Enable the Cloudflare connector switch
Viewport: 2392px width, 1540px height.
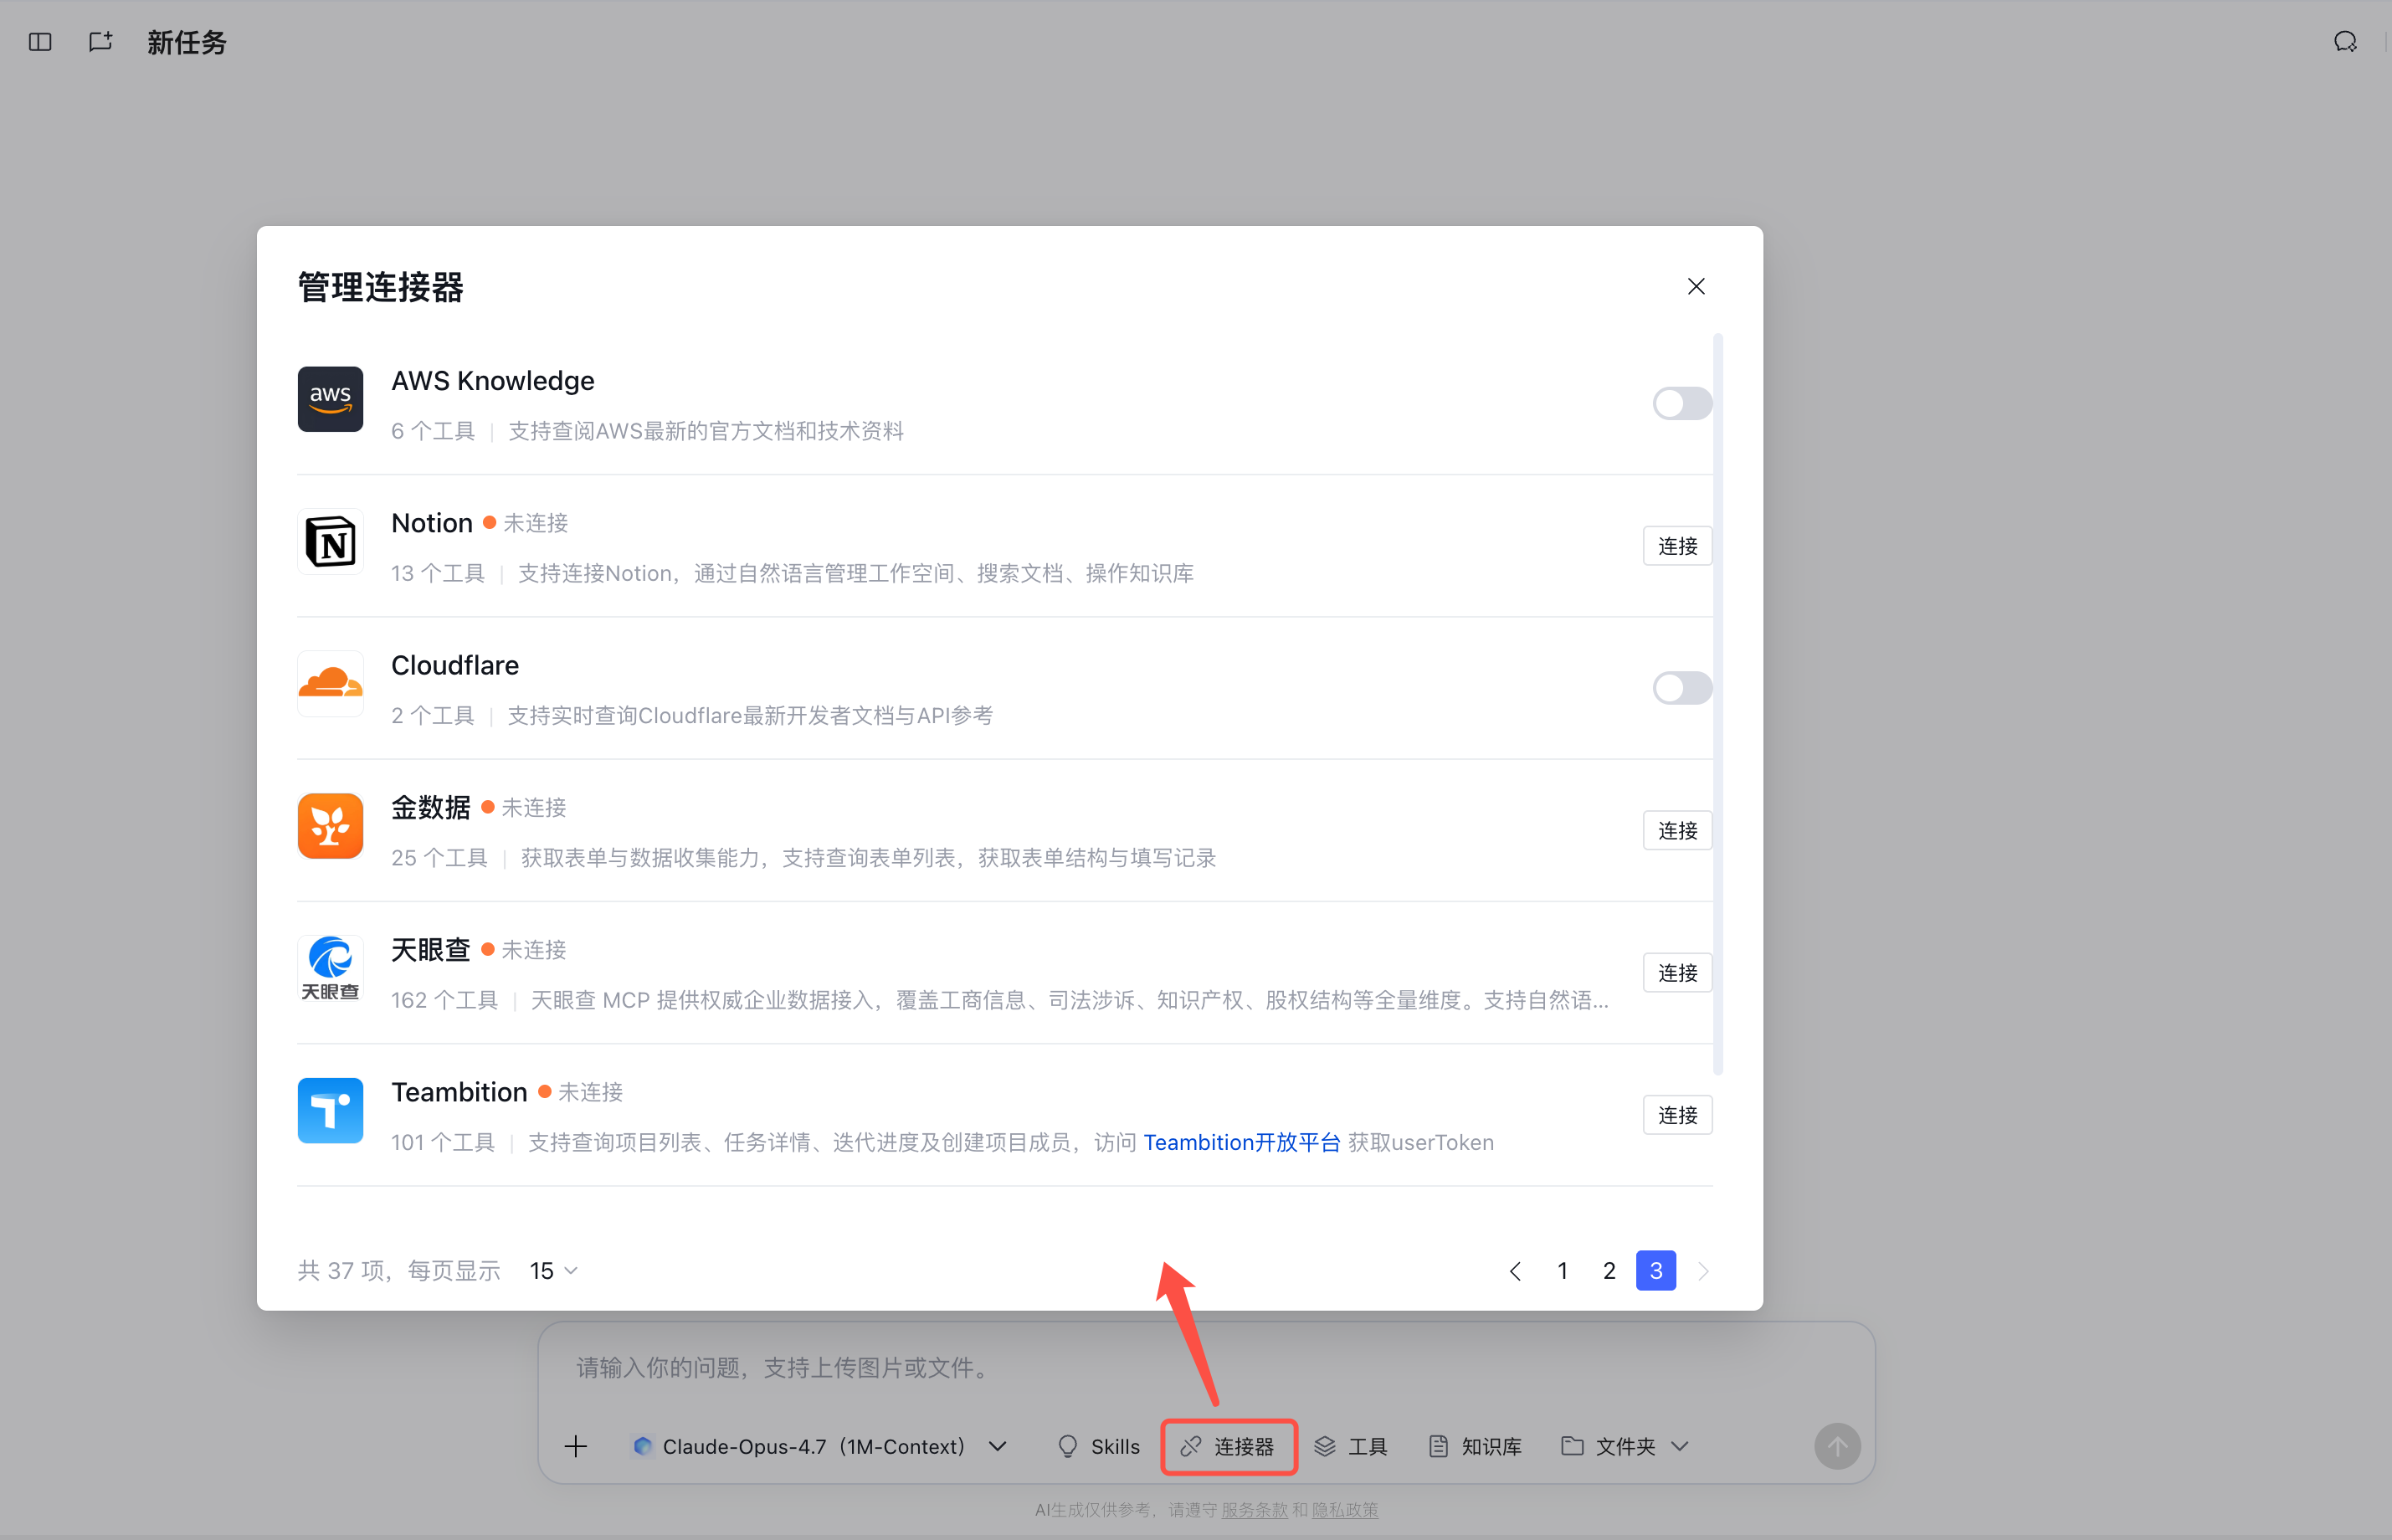tap(1682, 688)
